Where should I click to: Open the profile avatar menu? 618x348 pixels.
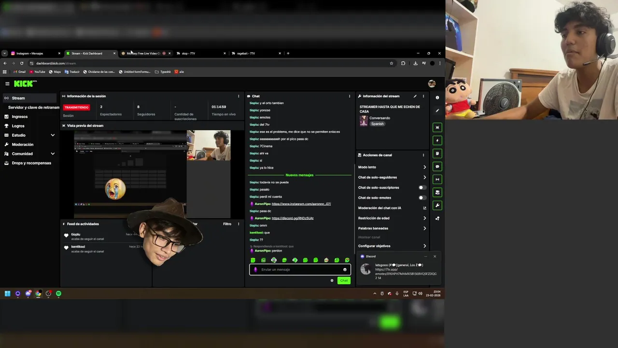[432, 84]
